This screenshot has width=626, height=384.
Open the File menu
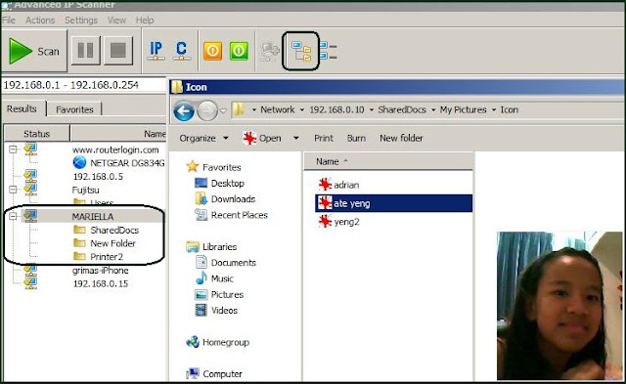9,20
